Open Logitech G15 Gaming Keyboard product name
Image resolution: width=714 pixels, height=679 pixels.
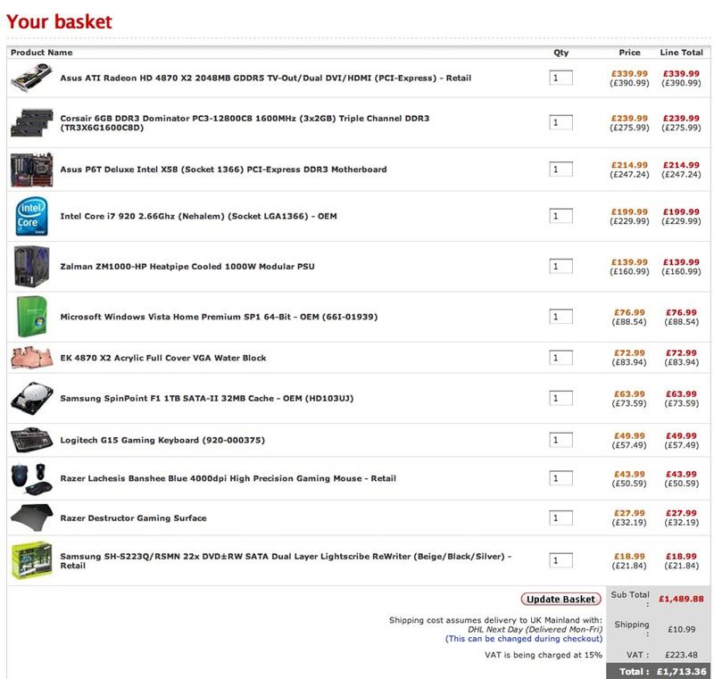(x=162, y=440)
